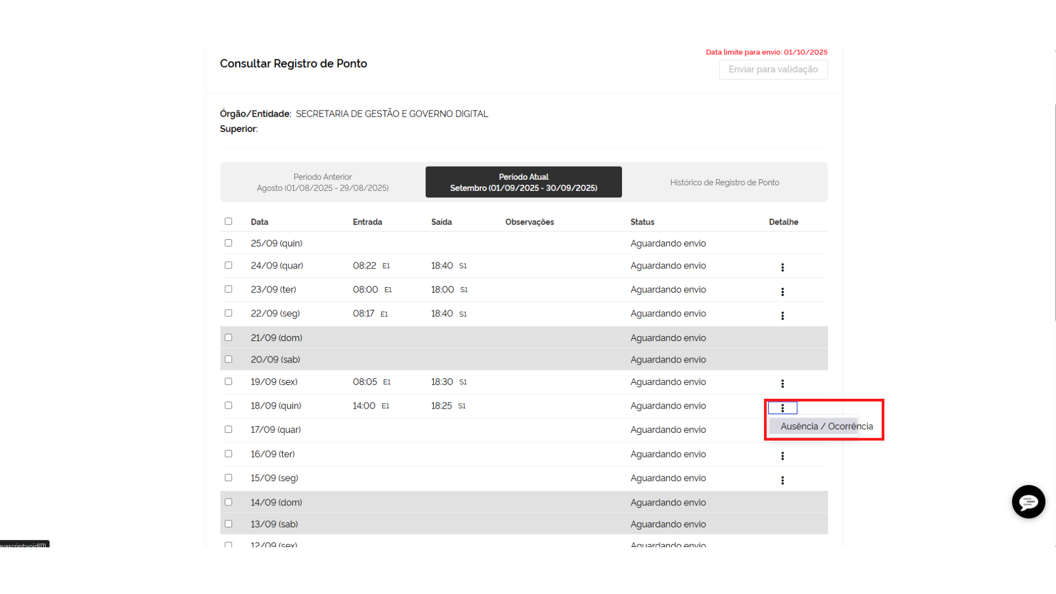Tick checkbox for 14/09 (dom)
This screenshot has width=1056, height=594.
pos(228,502)
